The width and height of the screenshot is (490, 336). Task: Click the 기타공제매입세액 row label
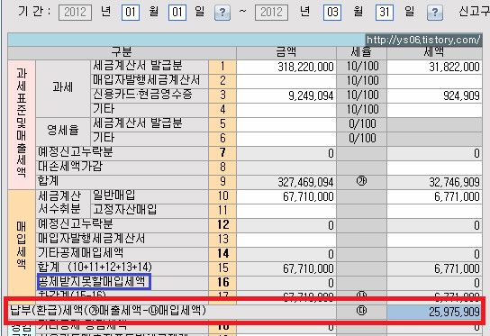80,253
